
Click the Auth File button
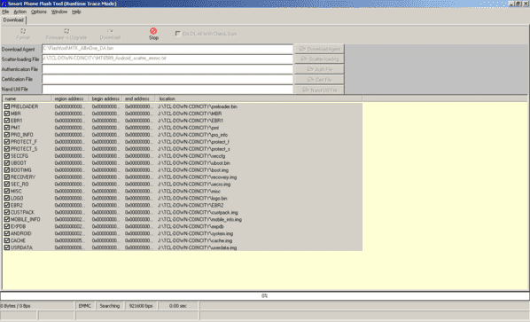click(319, 69)
